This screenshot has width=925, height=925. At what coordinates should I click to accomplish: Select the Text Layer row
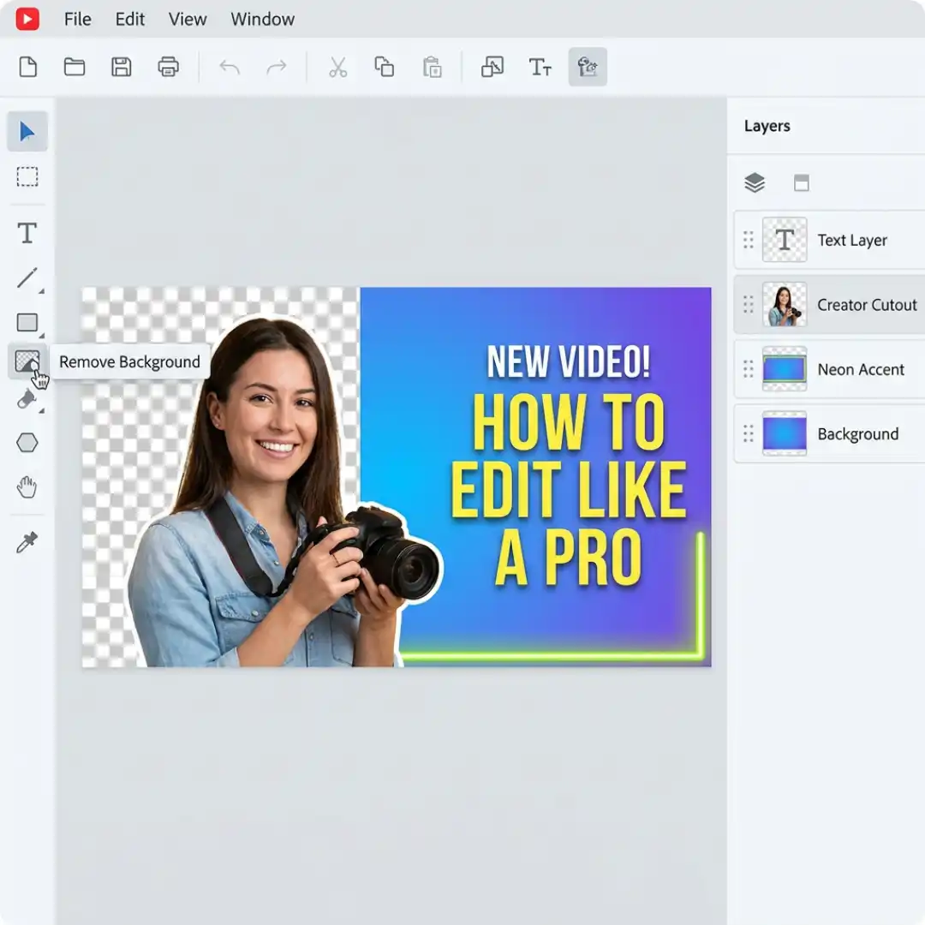coord(829,240)
